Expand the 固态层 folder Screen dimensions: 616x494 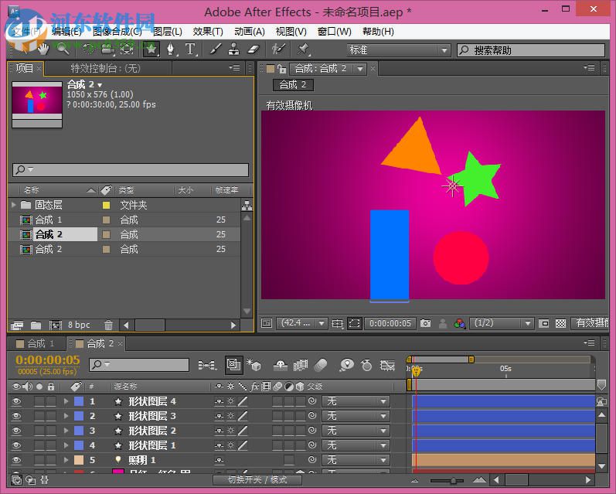pyautogui.click(x=14, y=205)
